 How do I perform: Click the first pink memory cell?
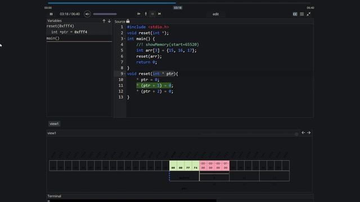pos(203,166)
